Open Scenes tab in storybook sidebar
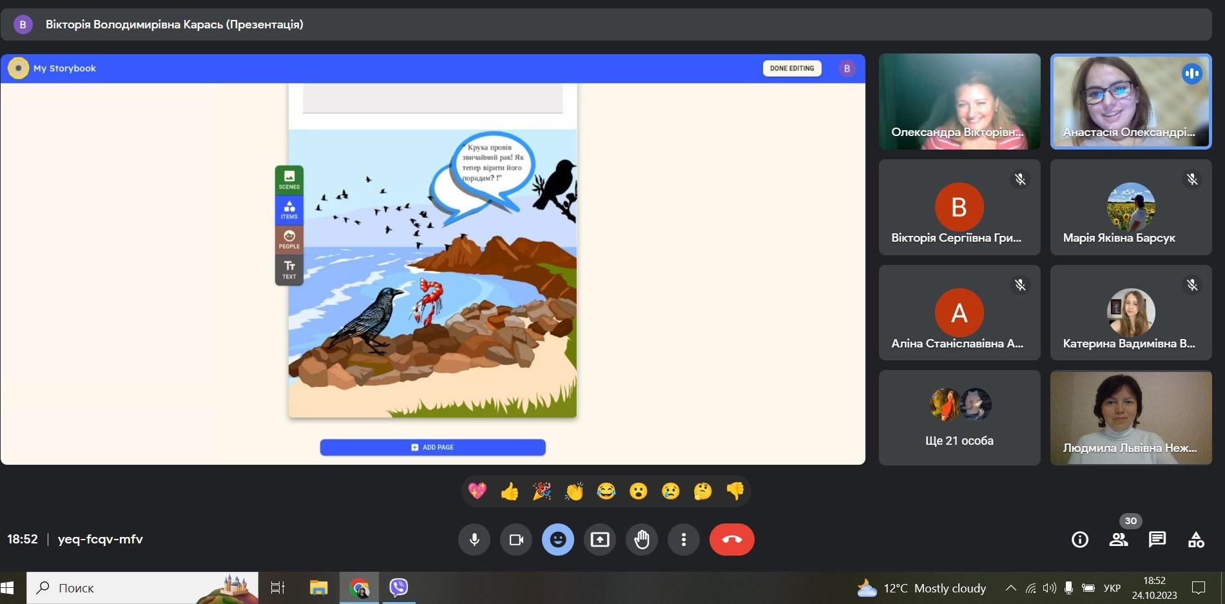The image size is (1225, 604). point(289,180)
